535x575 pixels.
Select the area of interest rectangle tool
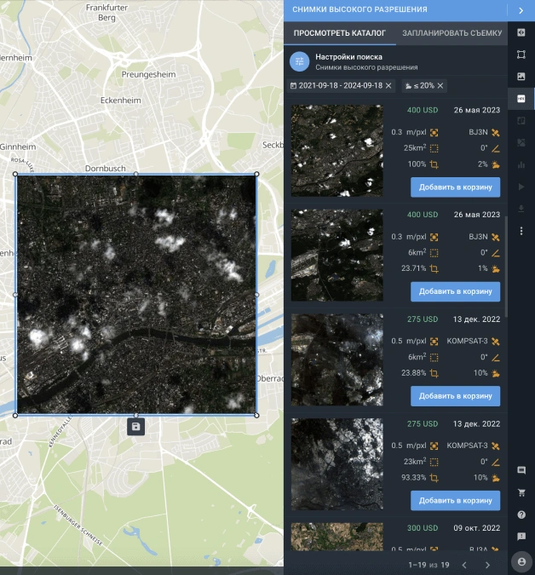521,55
